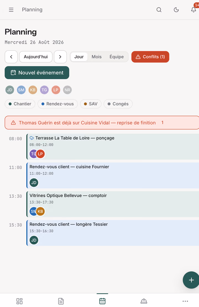Open Rendez-vous client longère Tessier event

point(113,233)
